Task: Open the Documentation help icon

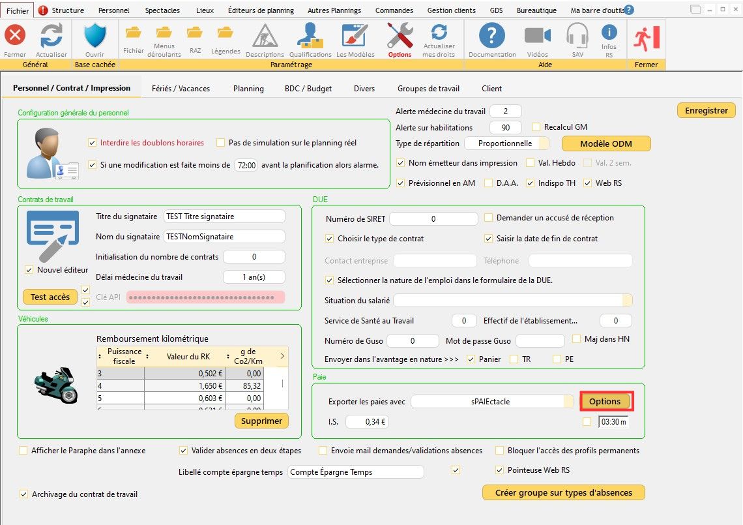Action: coord(492,37)
